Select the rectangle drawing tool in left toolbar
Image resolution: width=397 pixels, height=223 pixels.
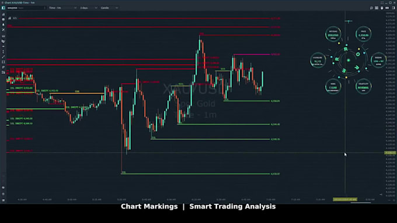(x=4, y=62)
